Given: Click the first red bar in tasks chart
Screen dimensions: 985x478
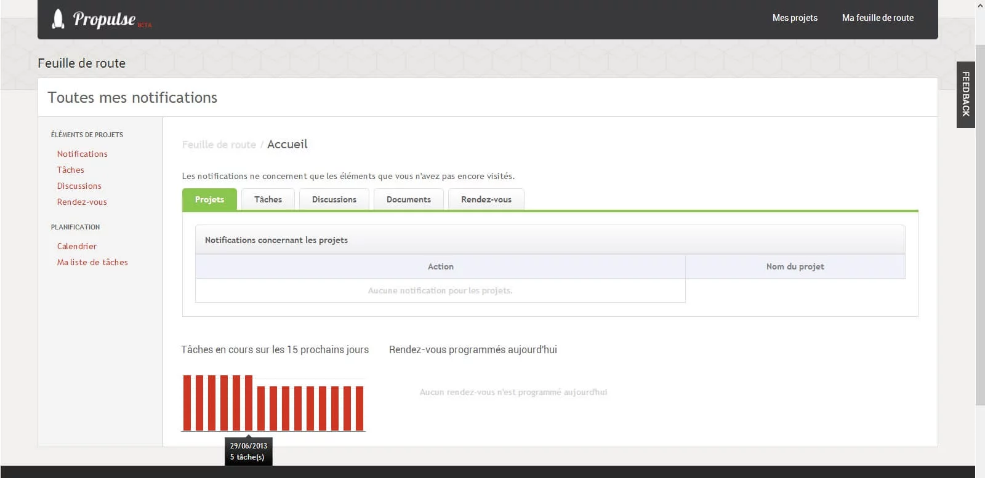Looking at the screenshot, I should pyautogui.click(x=187, y=403).
